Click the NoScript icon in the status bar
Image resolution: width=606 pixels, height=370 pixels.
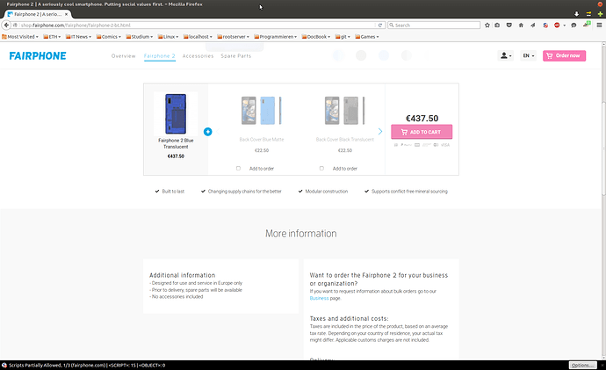coord(4,365)
